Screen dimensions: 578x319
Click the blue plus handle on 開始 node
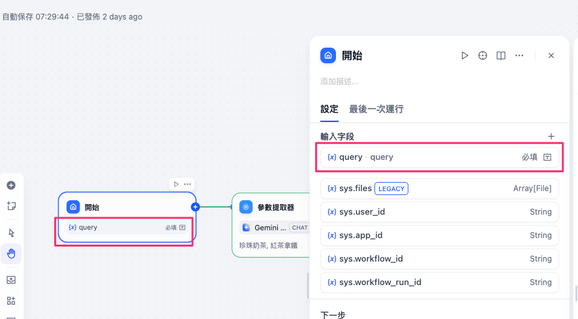point(195,207)
